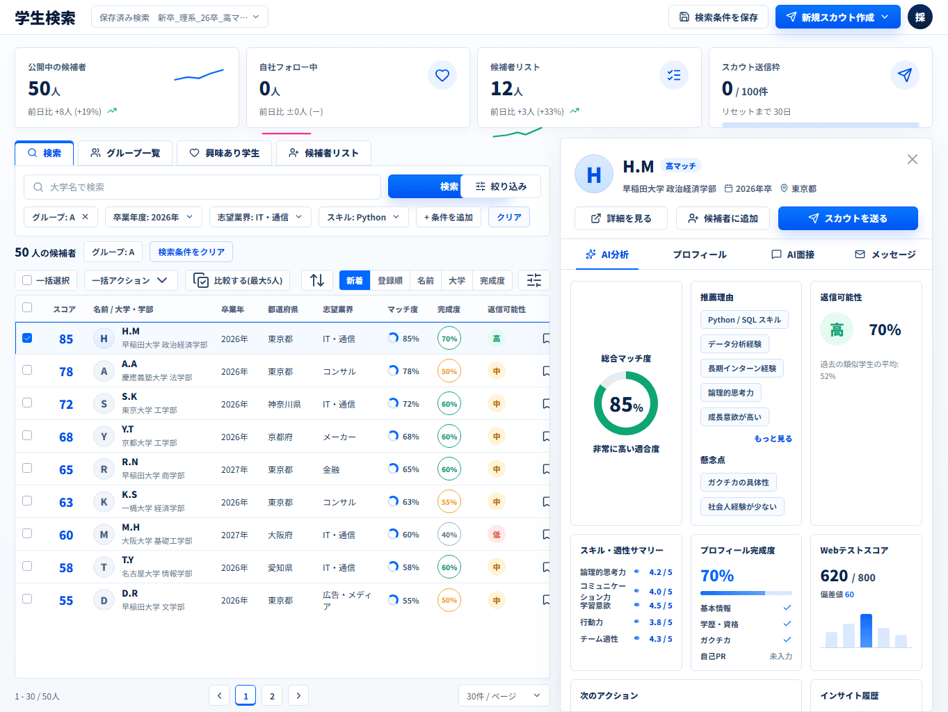Image resolution: width=948 pixels, height=712 pixels.
Task: Click スカウト送信枠 quota progress bar
Action: (x=821, y=125)
